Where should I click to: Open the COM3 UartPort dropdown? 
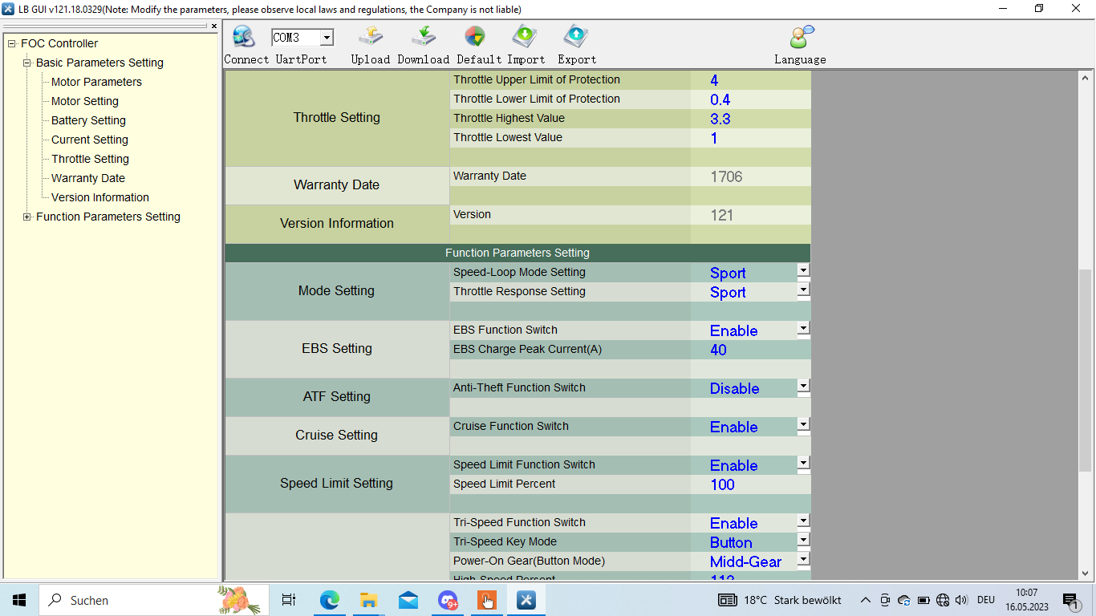tap(327, 38)
